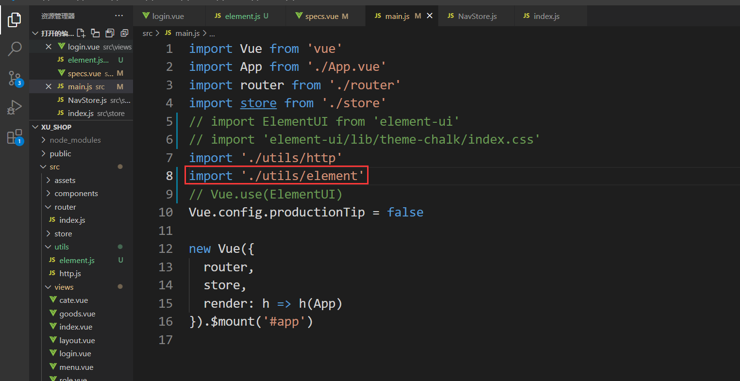Viewport: 740px width, 381px height.
Task: Open the Source Control view
Action: tap(15, 78)
